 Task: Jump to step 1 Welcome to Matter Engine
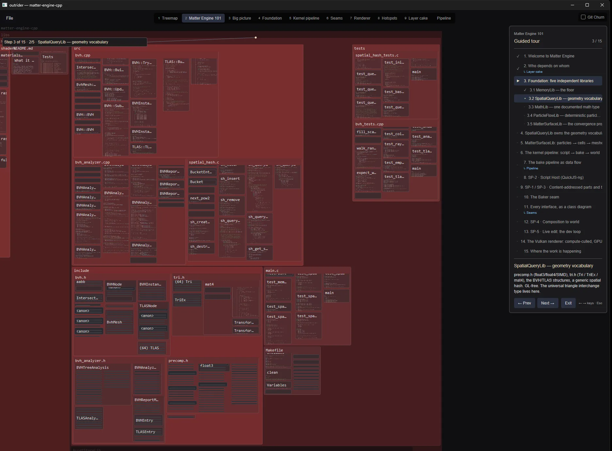(558, 56)
